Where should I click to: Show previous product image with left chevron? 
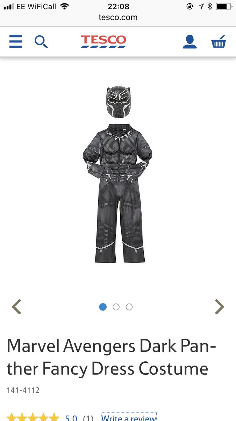[16, 307]
